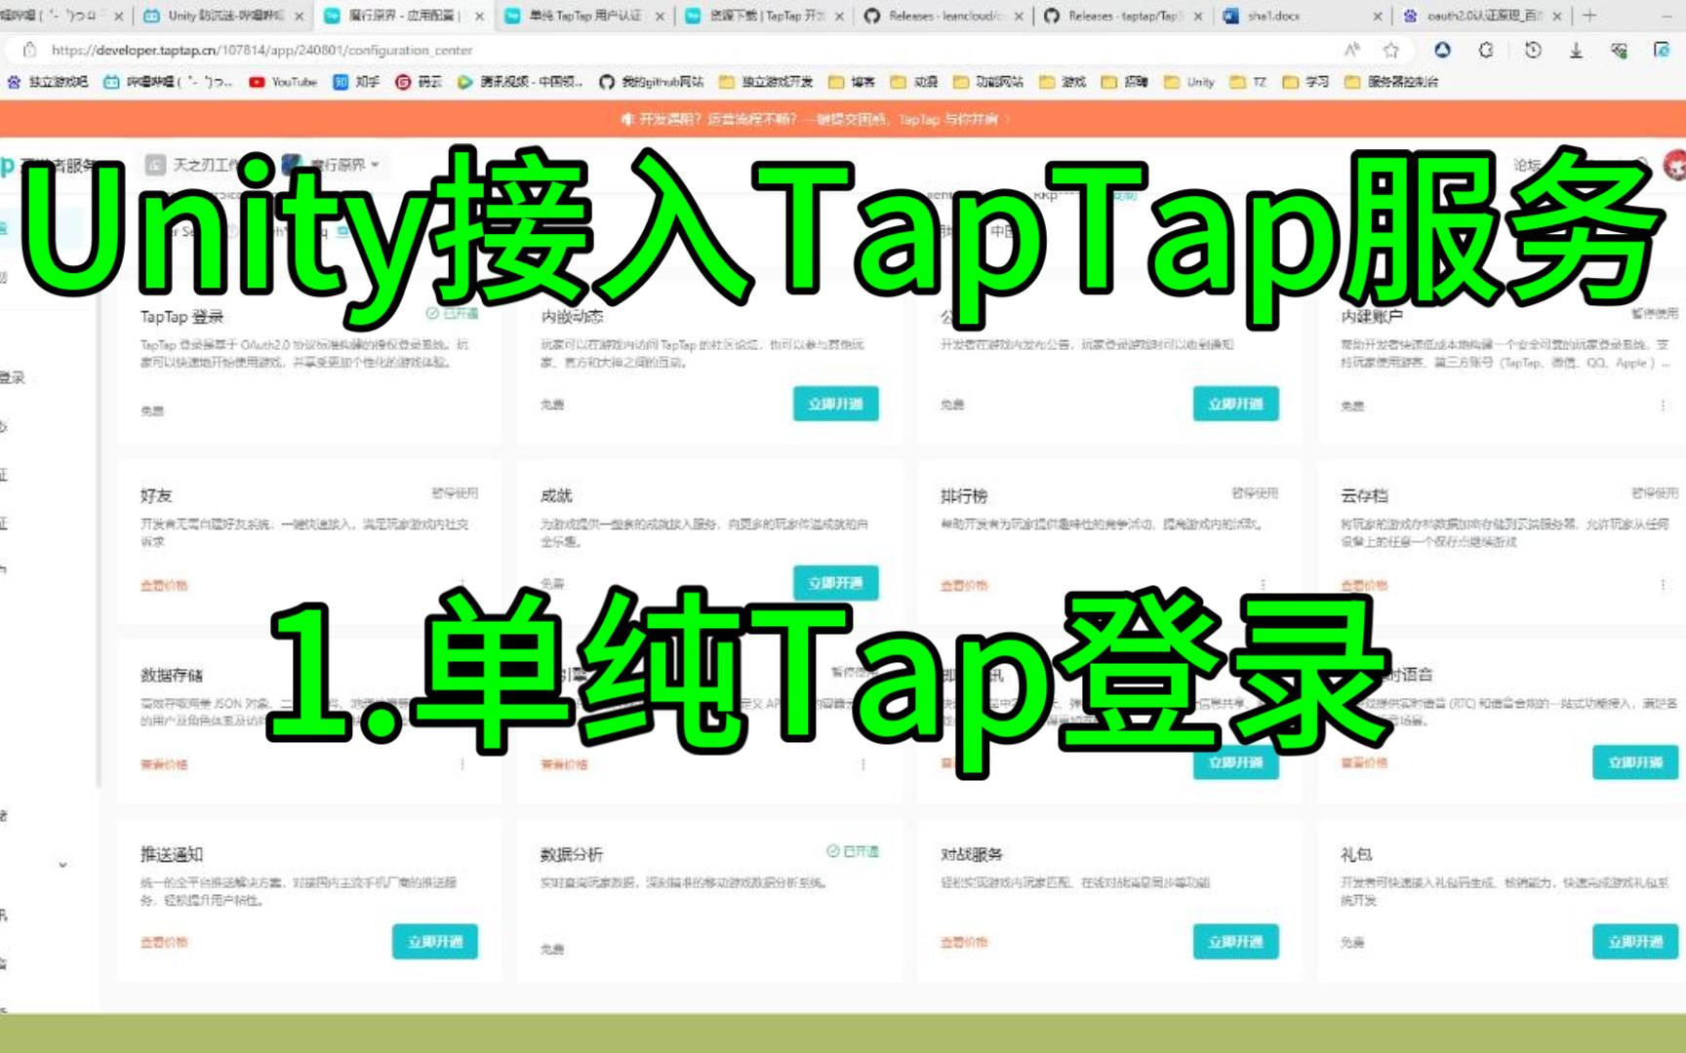
Task: Click '立即开通' on the 内嵌动态 card
Action: click(x=835, y=404)
